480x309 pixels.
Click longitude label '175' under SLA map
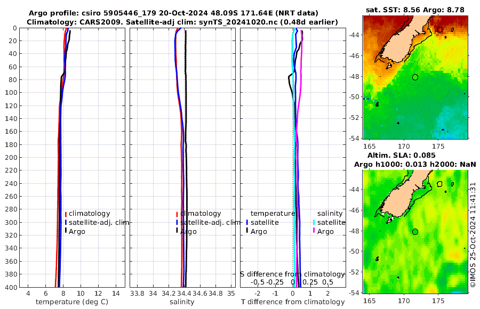[x=438, y=300]
